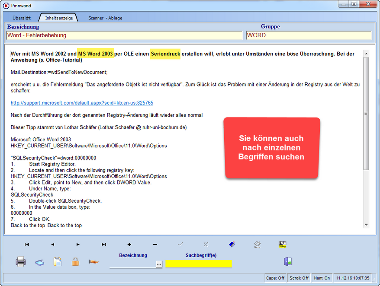Click the text "SQLSecurityCheck"=dword:00000000

click(x=53, y=158)
